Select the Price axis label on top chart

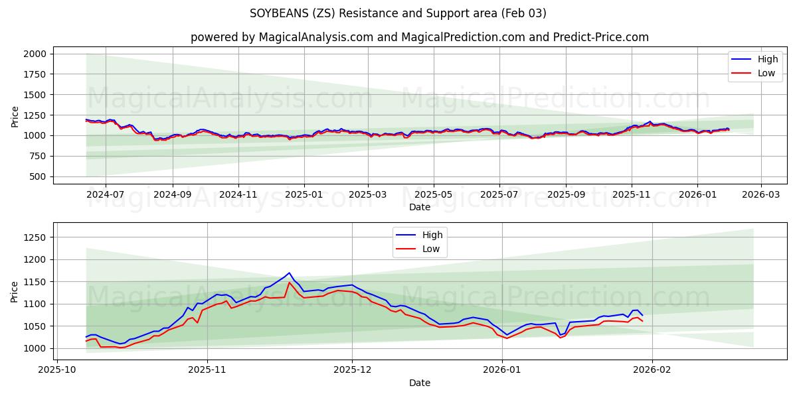click(15, 114)
